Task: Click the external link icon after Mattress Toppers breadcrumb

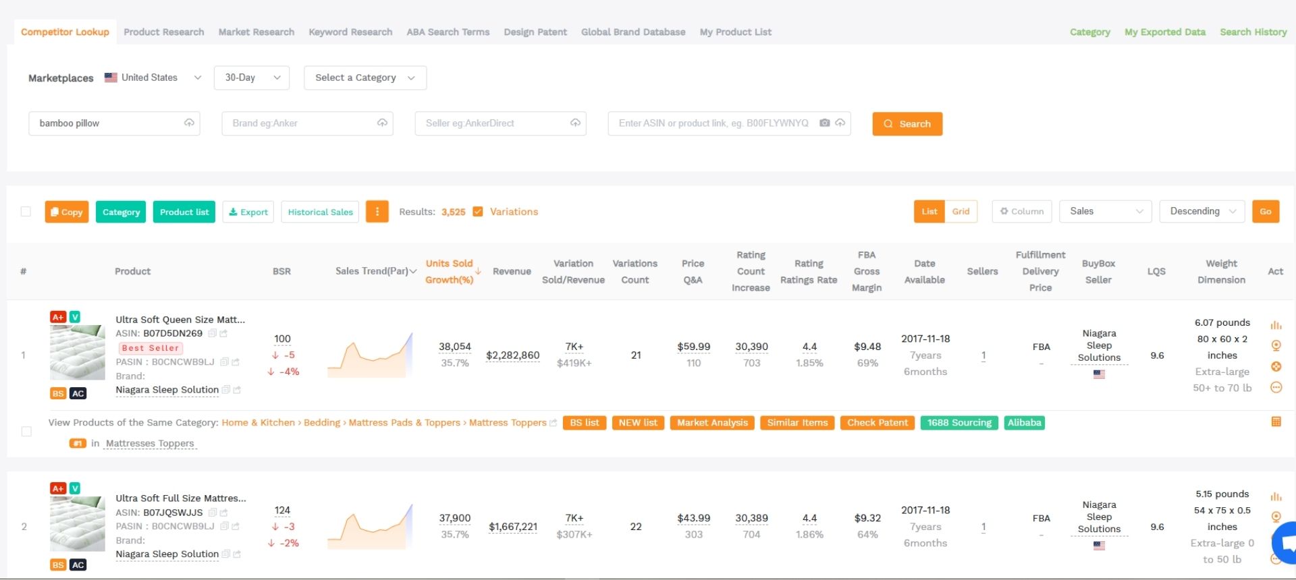Action: click(553, 423)
